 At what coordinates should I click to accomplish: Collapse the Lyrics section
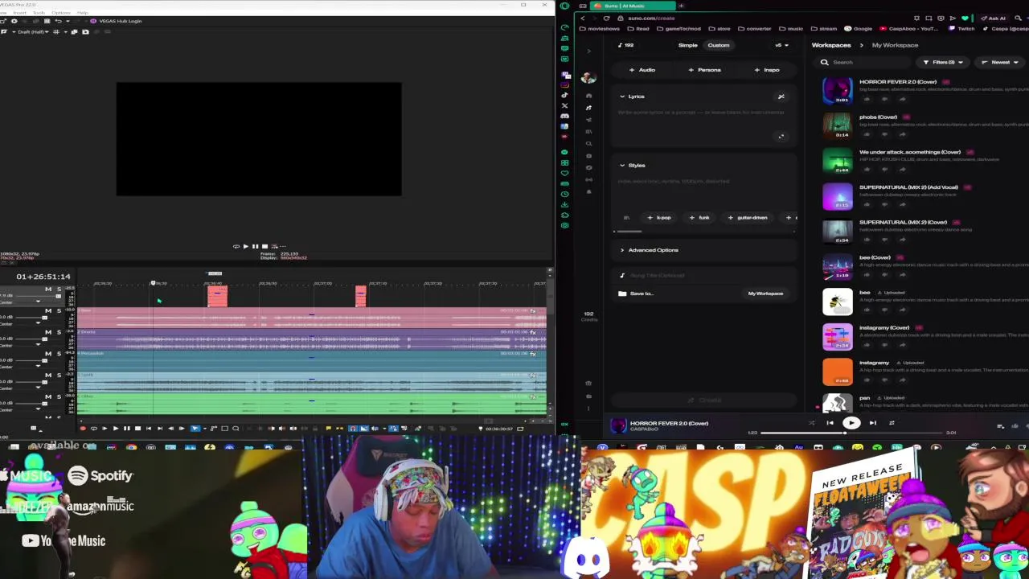pyautogui.click(x=621, y=96)
